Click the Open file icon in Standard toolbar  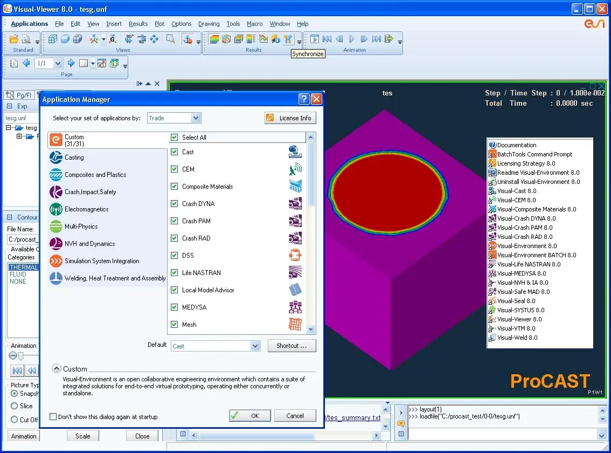pos(14,39)
